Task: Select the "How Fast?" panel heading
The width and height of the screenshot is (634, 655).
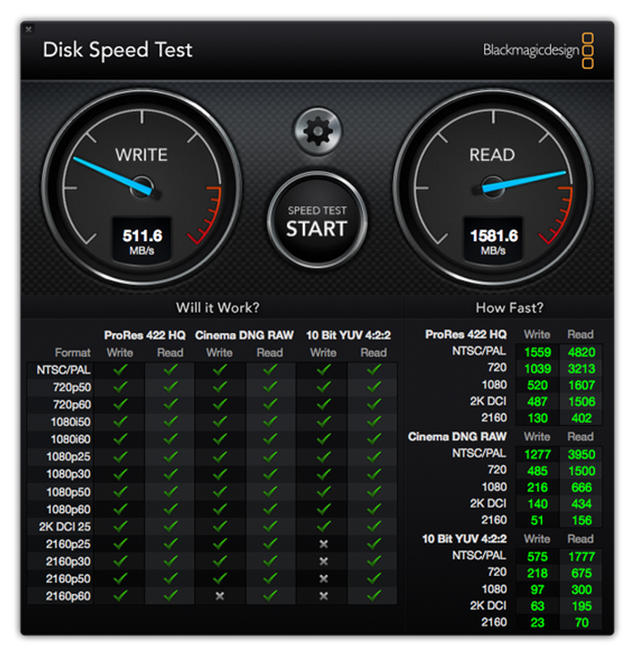Action: [509, 307]
